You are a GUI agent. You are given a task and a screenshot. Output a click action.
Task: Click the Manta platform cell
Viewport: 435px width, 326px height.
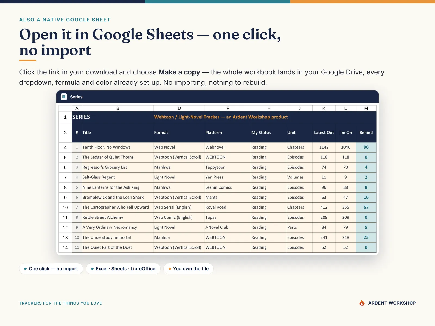228,198
